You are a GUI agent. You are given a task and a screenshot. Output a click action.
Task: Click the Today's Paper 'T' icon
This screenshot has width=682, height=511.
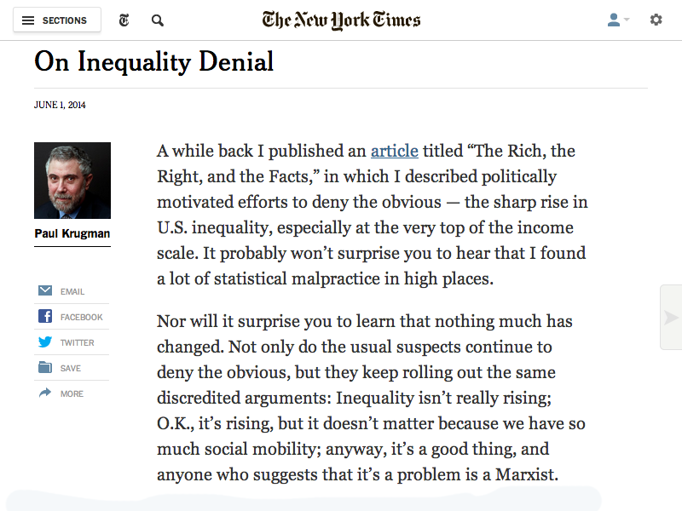[124, 20]
